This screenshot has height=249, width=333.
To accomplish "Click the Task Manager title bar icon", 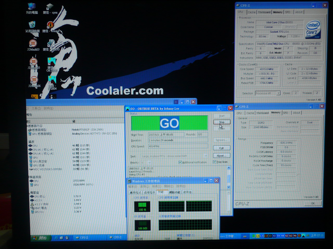I will tap(129, 181).
